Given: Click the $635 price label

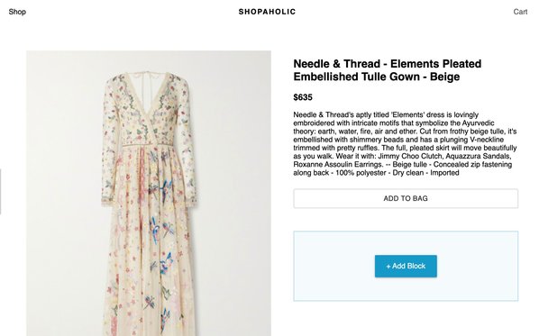Looking at the screenshot, I should 303,97.
